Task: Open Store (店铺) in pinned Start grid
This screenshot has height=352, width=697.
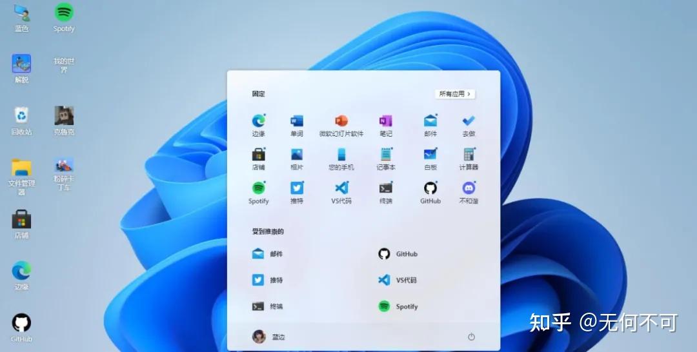Action: (x=258, y=159)
